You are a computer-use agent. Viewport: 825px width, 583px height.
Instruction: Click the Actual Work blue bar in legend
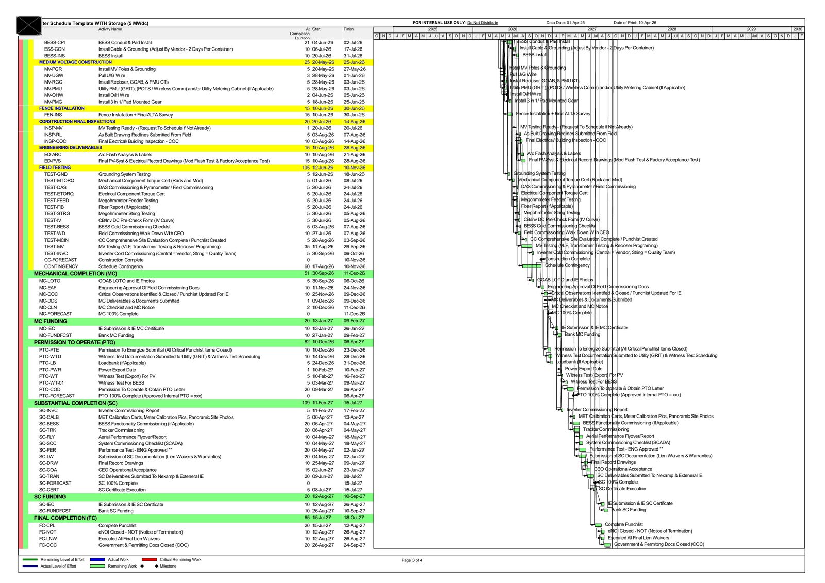98,559
